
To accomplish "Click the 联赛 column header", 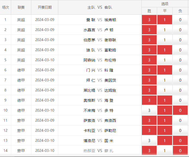I will pyautogui.click(x=21, y=7).
